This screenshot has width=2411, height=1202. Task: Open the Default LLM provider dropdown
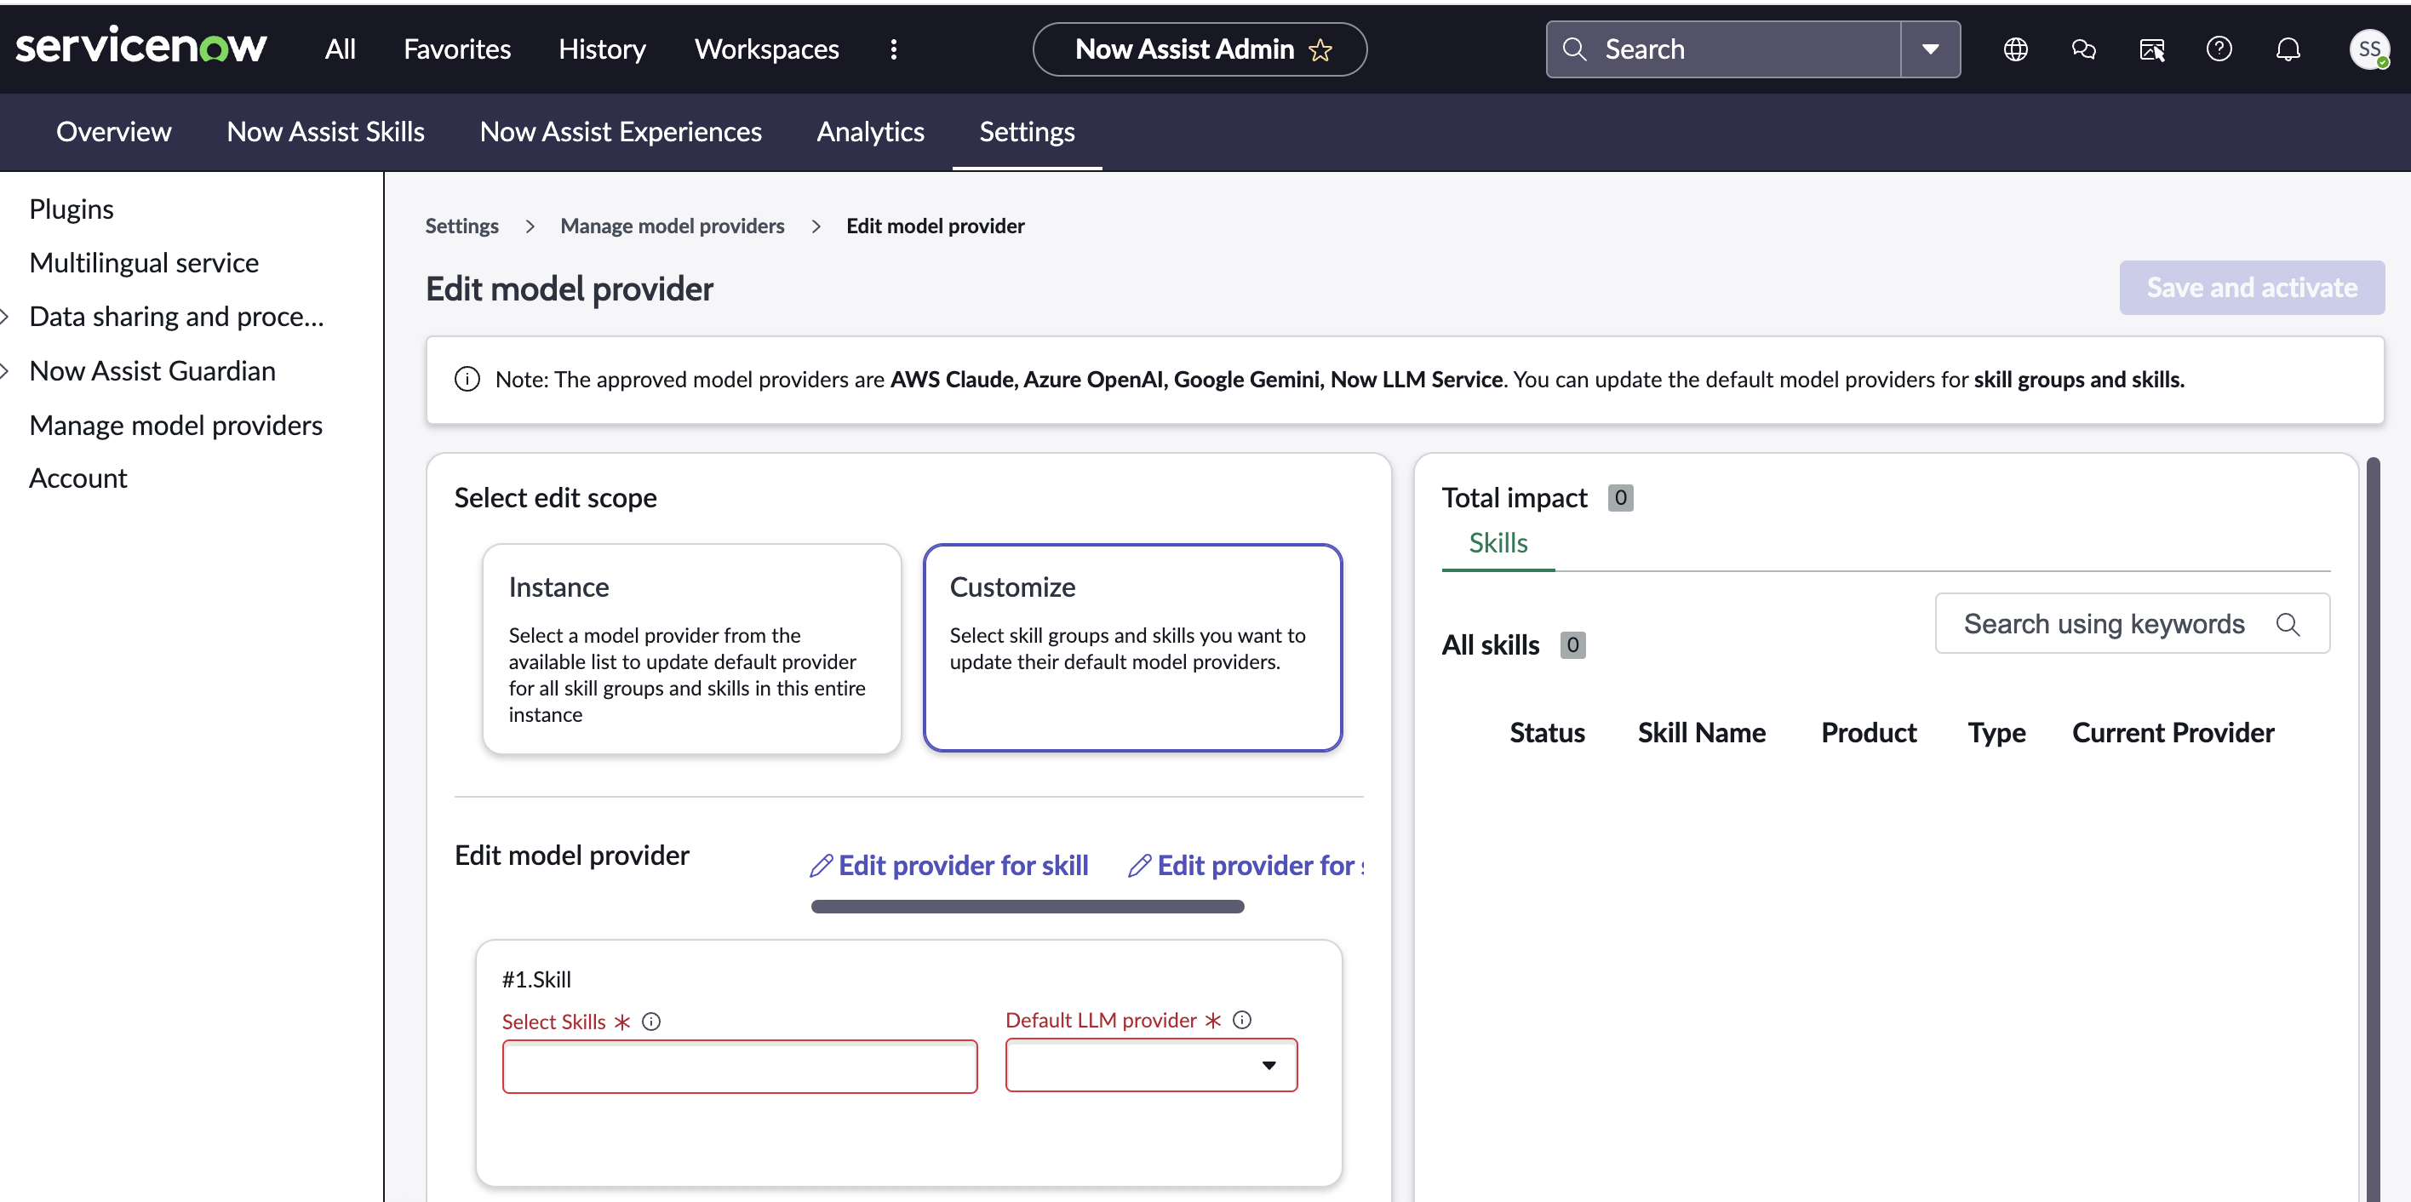coord(1151,1065)
